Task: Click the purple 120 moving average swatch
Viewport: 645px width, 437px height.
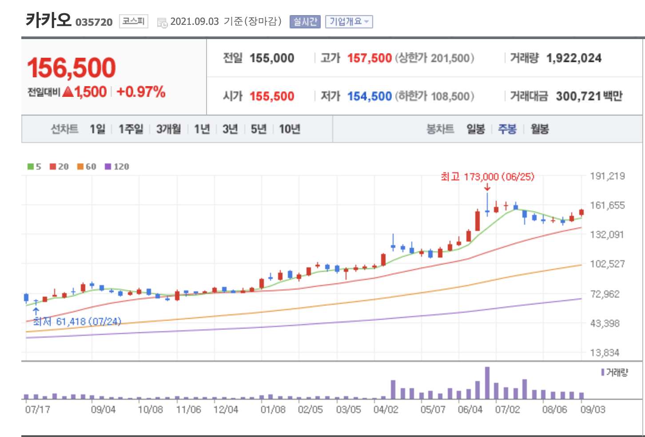Action: (x=108, y=167)
